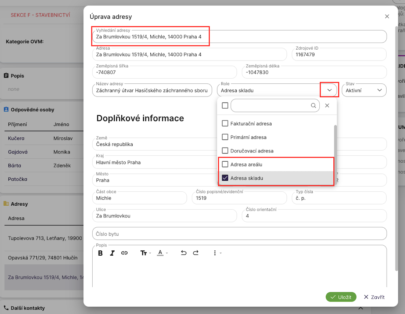Click the Zavřít button

click(374, 297)
